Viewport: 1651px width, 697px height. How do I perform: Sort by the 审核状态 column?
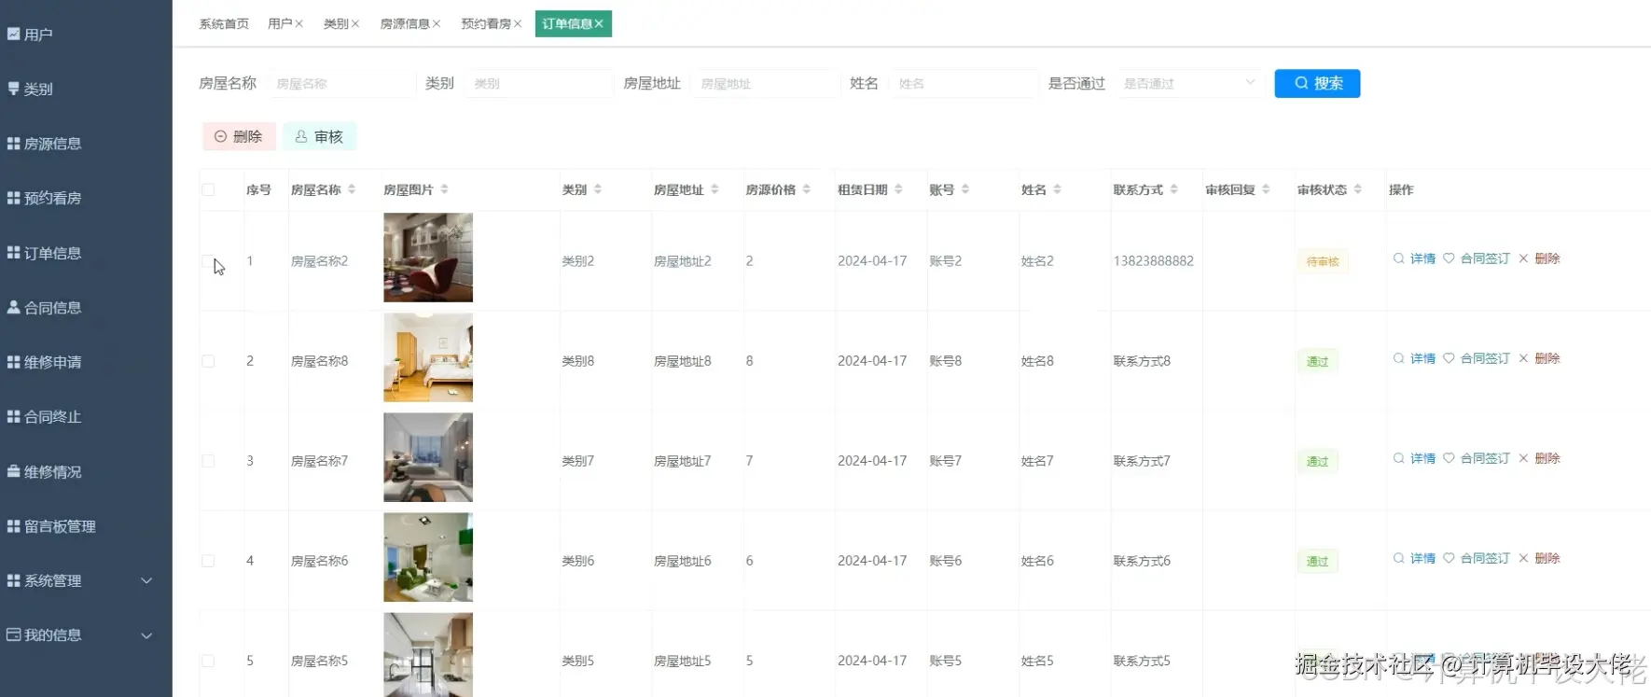pos(1358,189)
